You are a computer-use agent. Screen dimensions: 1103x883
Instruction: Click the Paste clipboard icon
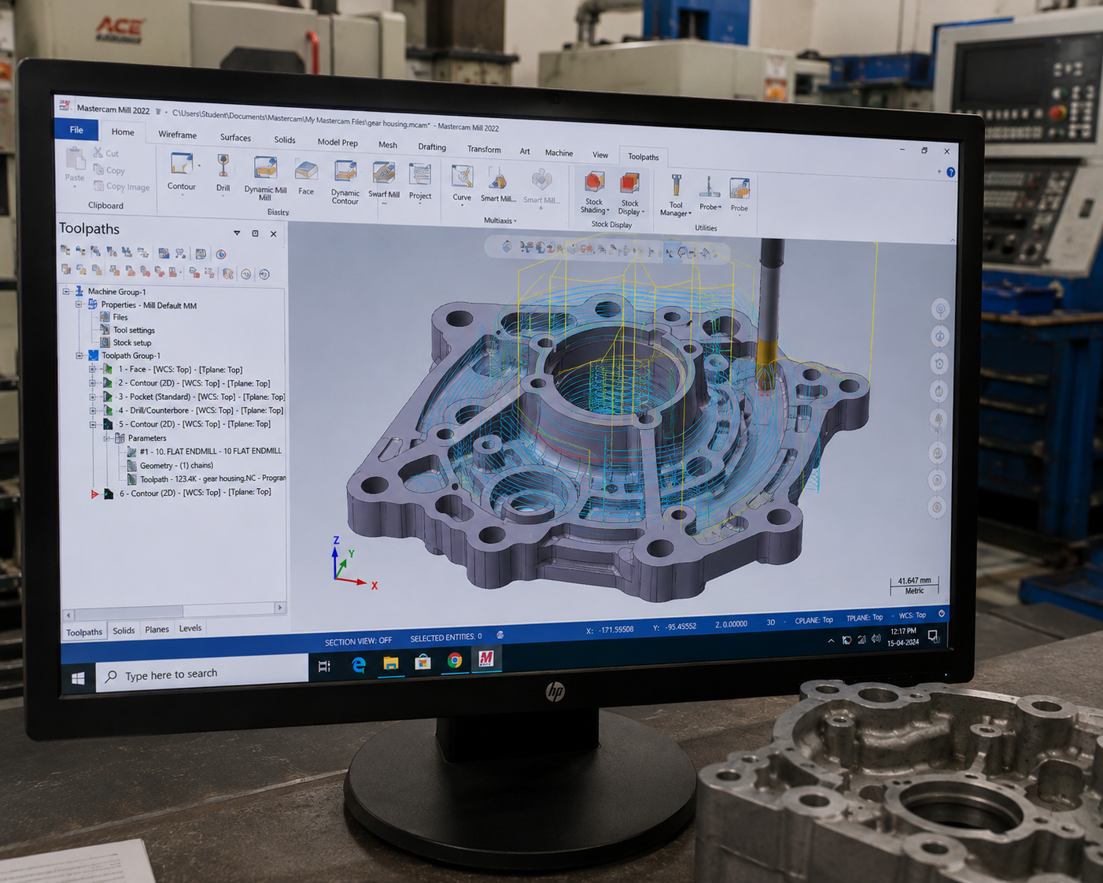(76, 160)
